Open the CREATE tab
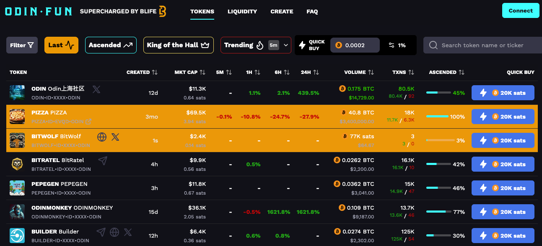The height and width of the screenshot is (246, 542). tap(282, 11)
